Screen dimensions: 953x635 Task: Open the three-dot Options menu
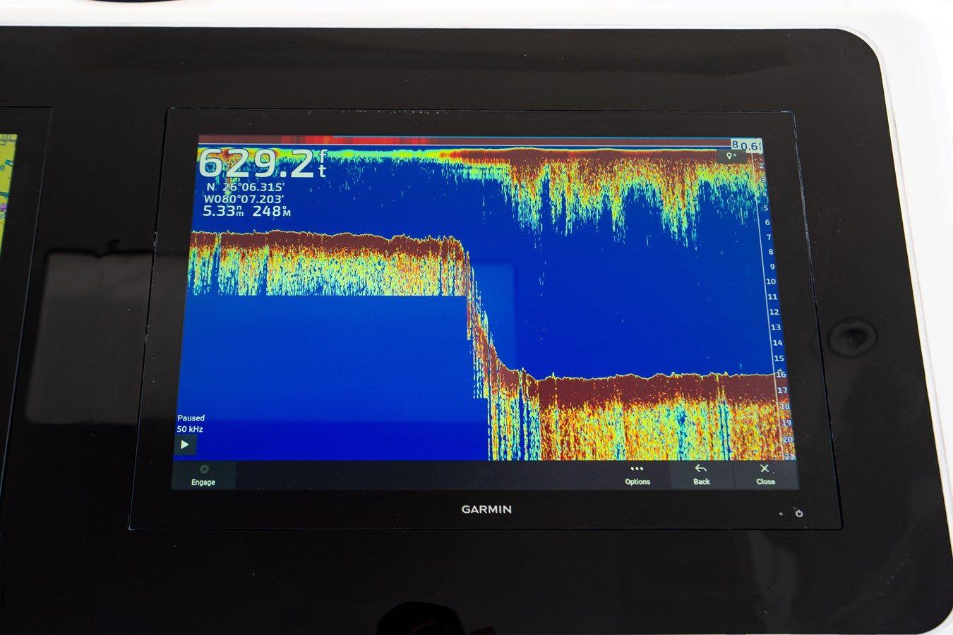tap(637, 475)
